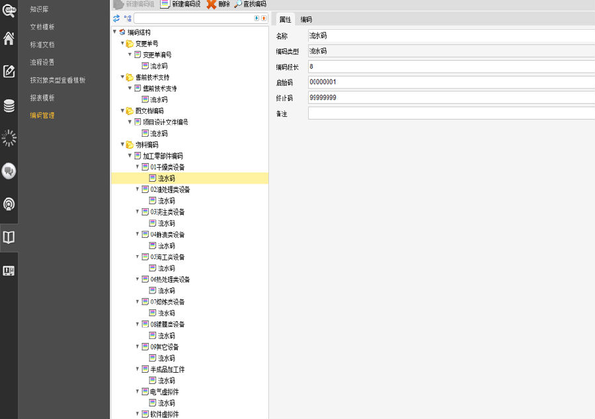Click the icon of 01干燥类设备
The height and width of the screenshot is (419, 595).
pyautogui.click(x=145, y=167)
